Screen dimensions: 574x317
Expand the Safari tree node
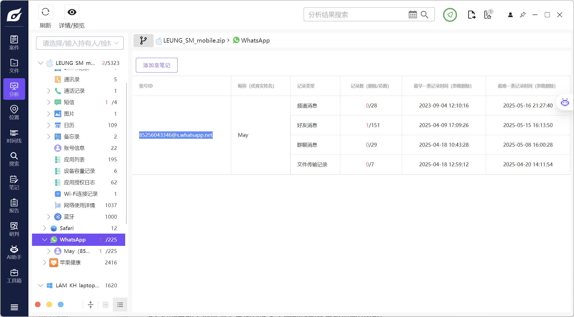[x=45, y=228]
